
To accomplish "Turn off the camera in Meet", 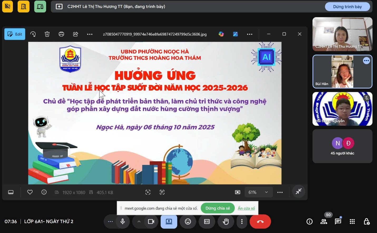I will tap(151, 221).
